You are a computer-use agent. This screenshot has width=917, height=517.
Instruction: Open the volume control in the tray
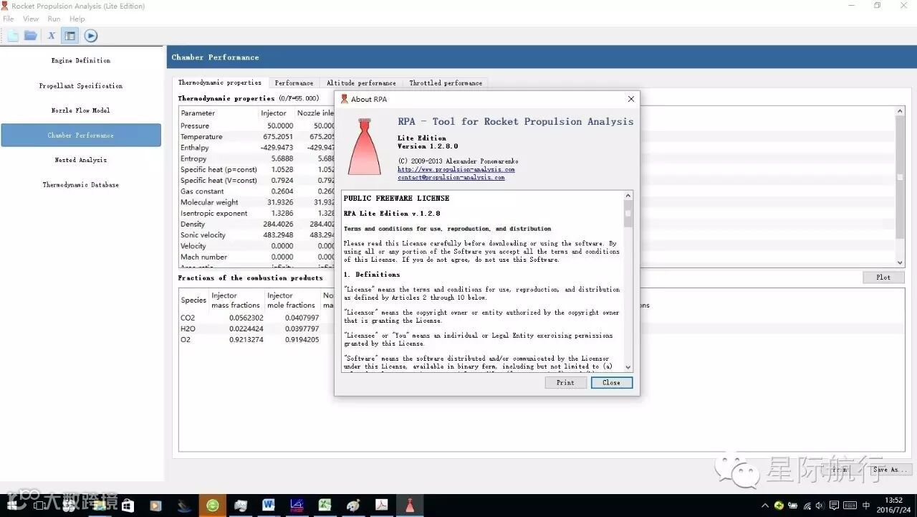820,506
